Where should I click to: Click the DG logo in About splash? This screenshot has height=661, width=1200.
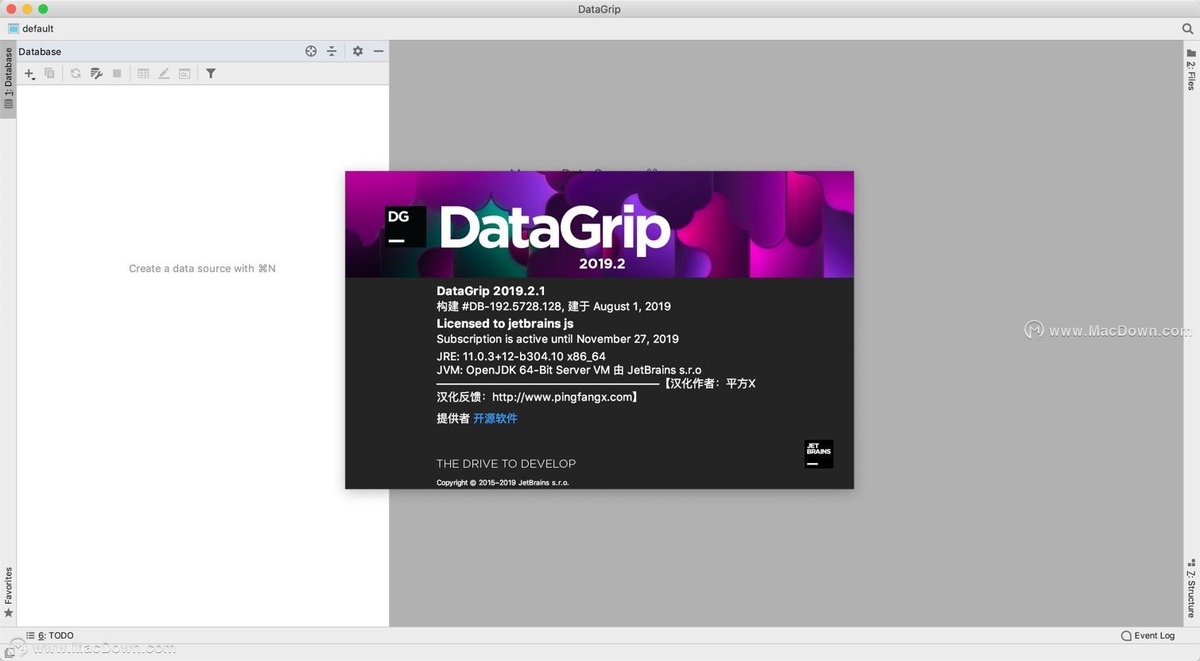coord(406,227)
